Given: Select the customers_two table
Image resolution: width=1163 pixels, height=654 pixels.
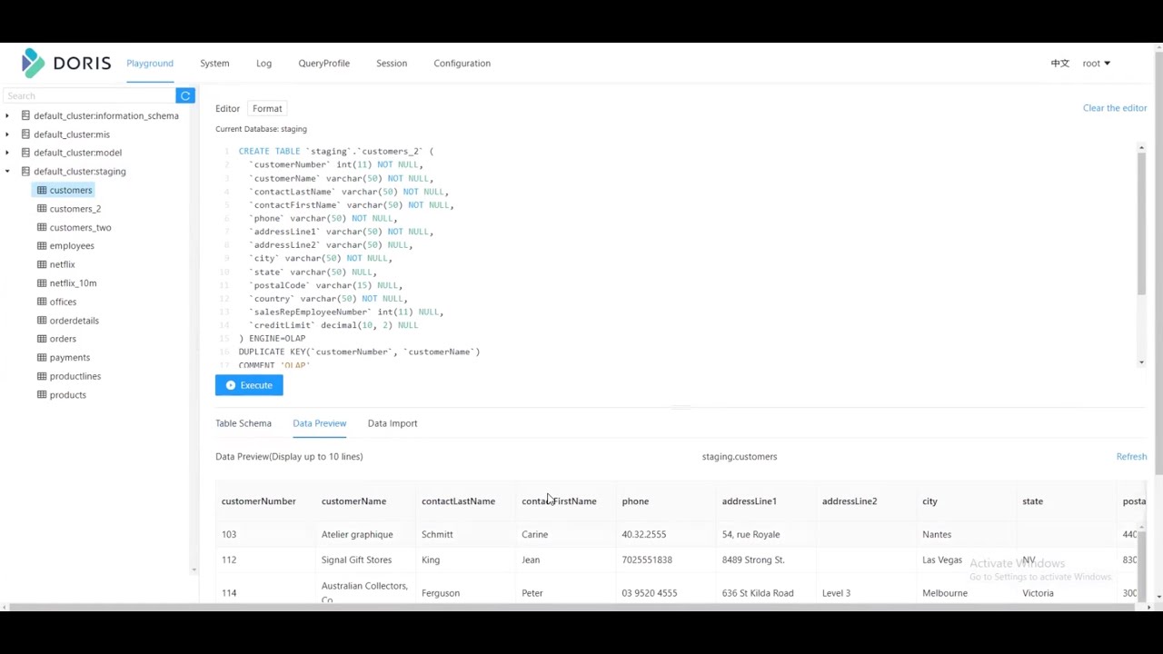Looking at the screenshot, I should click(x=80, y=227).
